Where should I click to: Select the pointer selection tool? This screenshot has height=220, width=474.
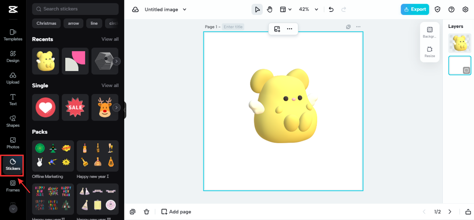pyautogui.click(x=257, y=10)
